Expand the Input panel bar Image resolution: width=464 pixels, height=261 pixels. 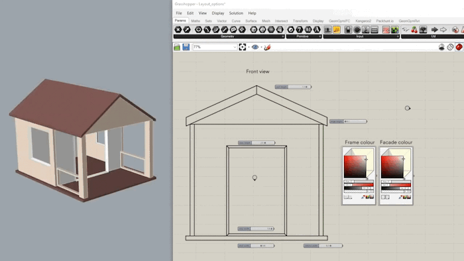361,36
